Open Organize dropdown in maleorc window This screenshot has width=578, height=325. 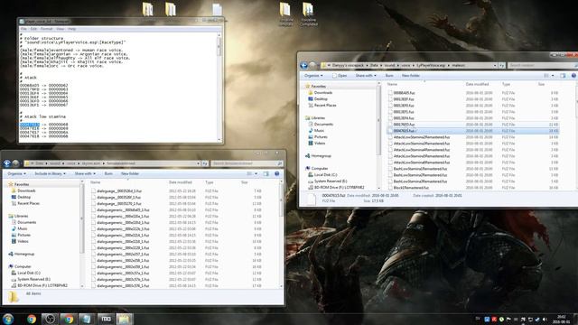313,76
